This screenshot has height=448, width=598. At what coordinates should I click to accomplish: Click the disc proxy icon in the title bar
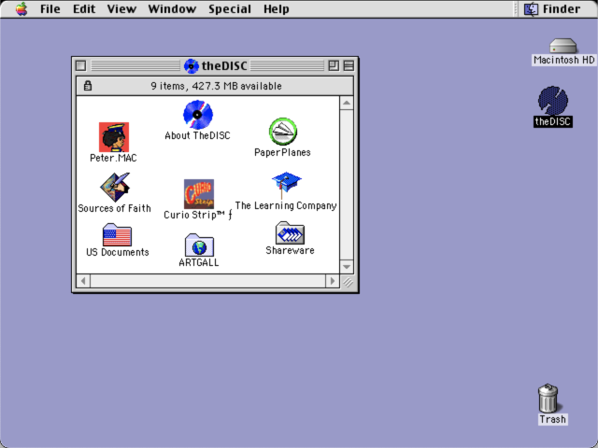[191, 66]
